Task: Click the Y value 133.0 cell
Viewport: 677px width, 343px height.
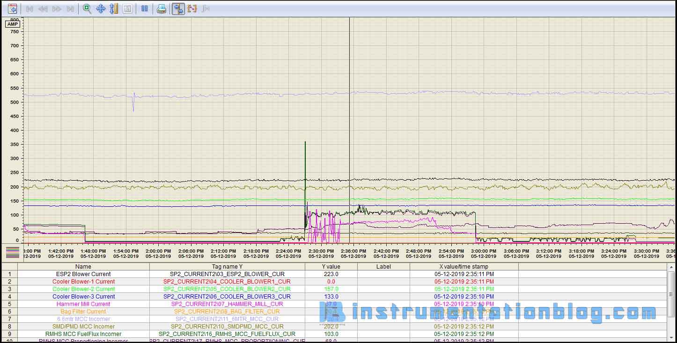Action: (x=331, y=297)
